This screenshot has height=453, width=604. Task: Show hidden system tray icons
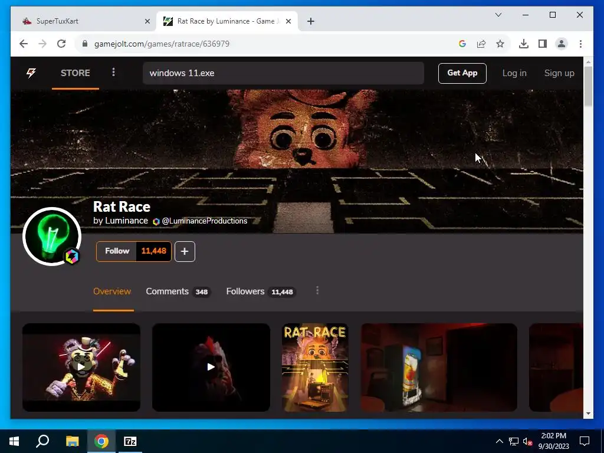tap(499, 441)
